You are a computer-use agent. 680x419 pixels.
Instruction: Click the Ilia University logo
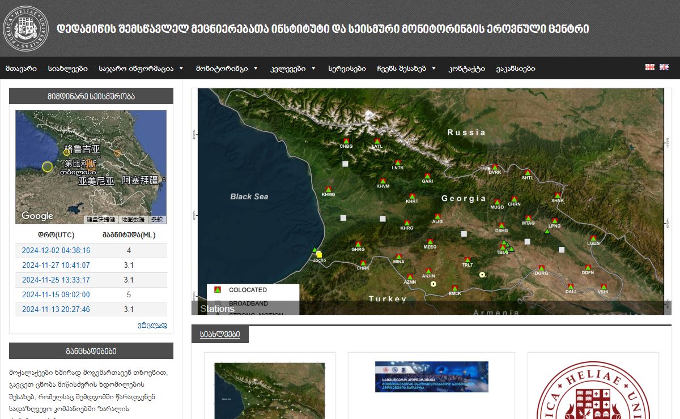point(25,28)
